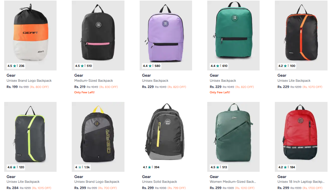
Task: Click the 4.5 star rating with 236 reviews
Action: (16, 66)
